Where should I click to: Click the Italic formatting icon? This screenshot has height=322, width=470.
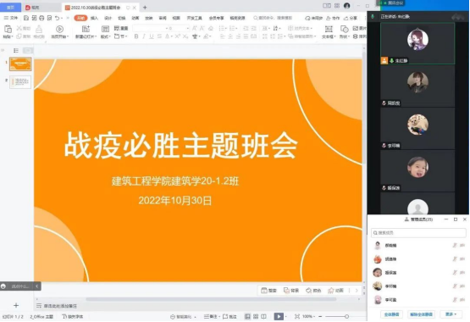(144, 36)
